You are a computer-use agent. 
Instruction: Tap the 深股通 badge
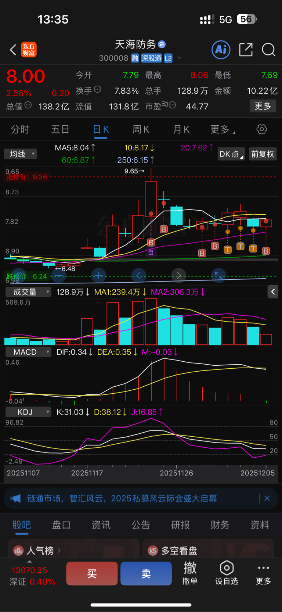coord(152,58)
